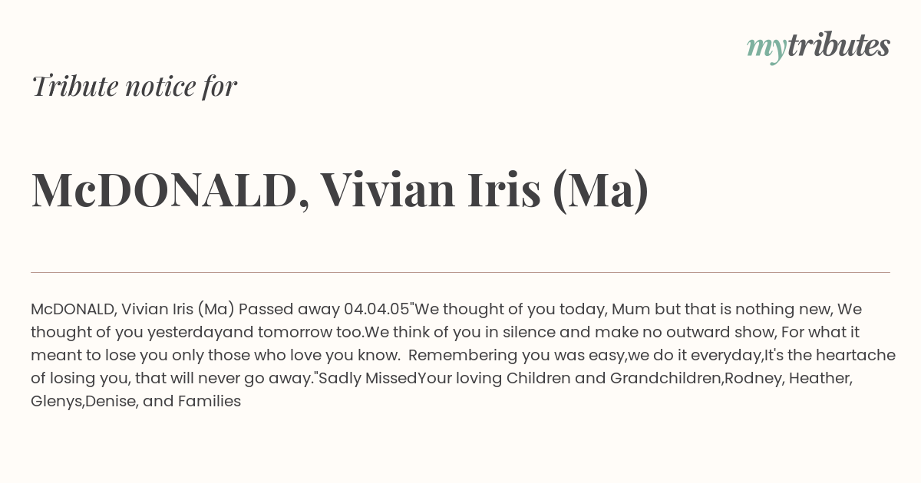Click the "Tribute notice for" heading

point(134,86)
